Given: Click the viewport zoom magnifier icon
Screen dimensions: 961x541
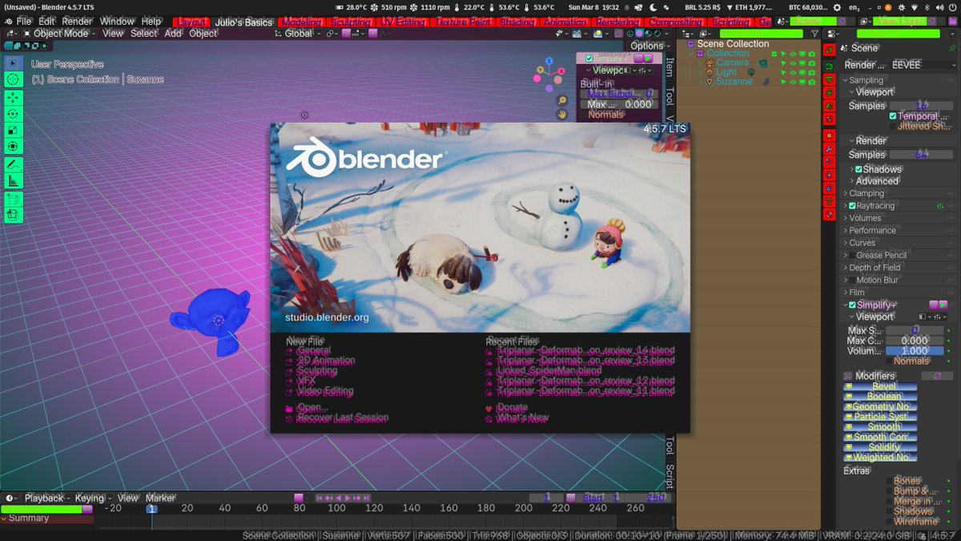Looking at the screenshot, I should (562, 101).
